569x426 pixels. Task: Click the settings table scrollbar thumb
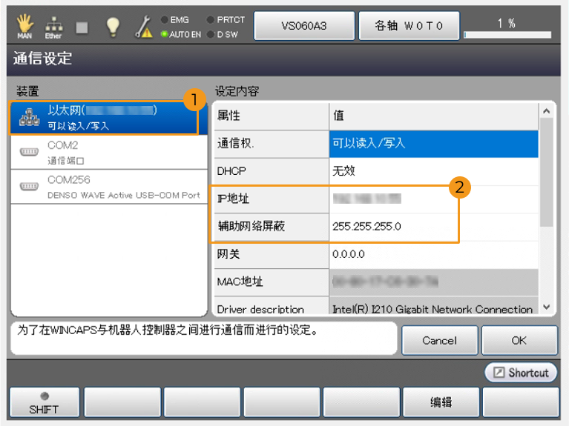pos(547,173)
